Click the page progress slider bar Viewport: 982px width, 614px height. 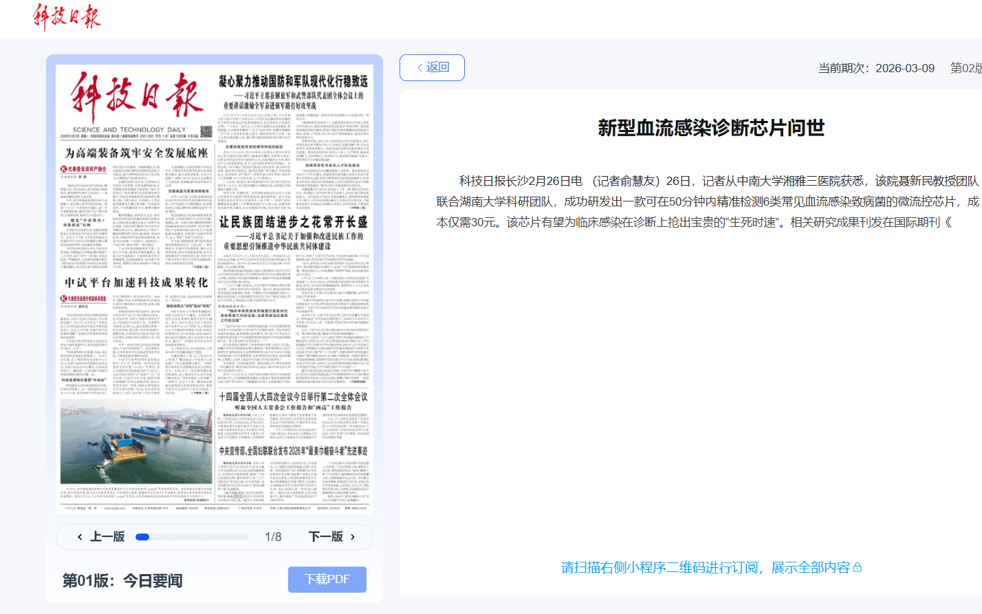coord(191,537)
